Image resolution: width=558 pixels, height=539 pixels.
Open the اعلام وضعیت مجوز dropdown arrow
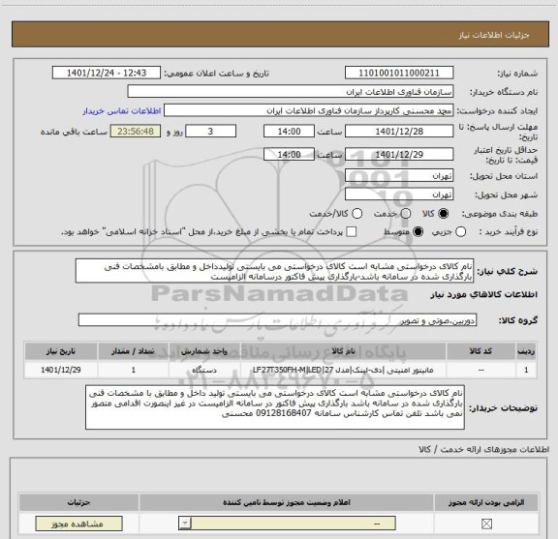click(185, 524)
